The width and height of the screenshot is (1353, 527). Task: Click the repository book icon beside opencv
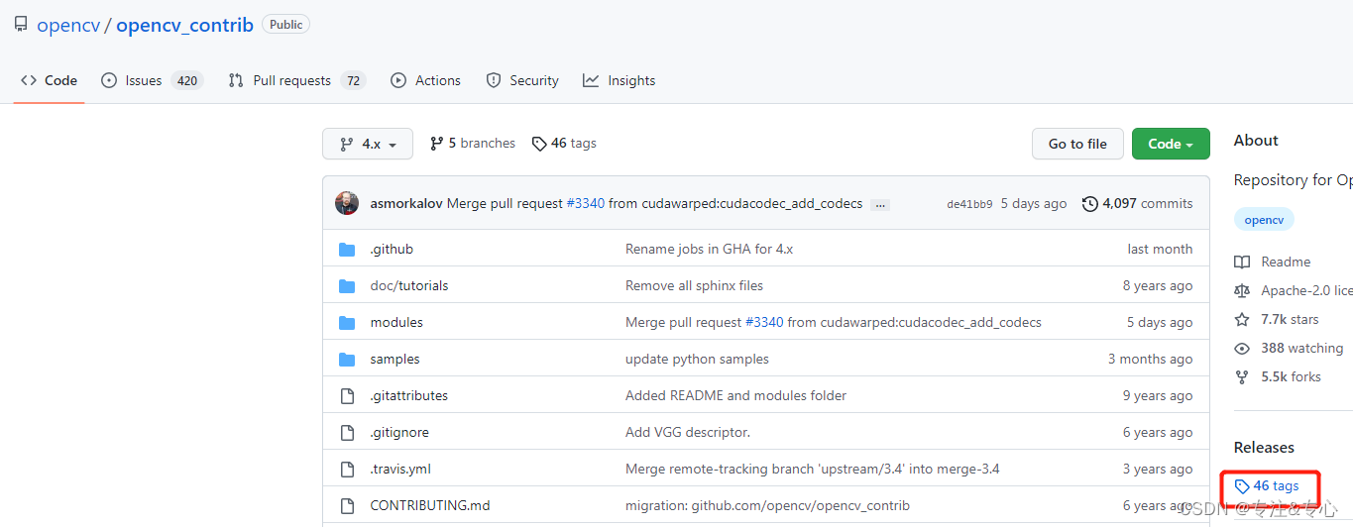click(x=21, y=25)
